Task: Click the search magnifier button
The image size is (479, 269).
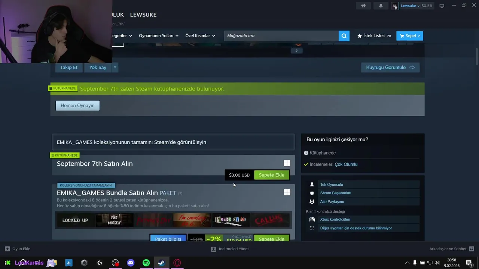Action: click(x=344, y=36)
